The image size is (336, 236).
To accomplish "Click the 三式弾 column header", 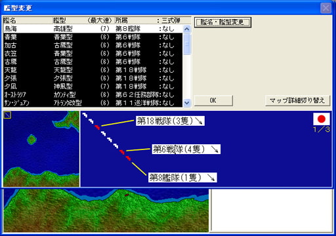I will [x=171, y=20].
